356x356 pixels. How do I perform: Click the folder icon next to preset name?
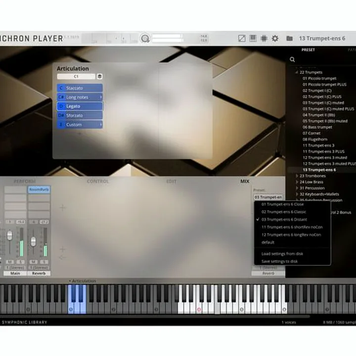(x=289, y=39)
